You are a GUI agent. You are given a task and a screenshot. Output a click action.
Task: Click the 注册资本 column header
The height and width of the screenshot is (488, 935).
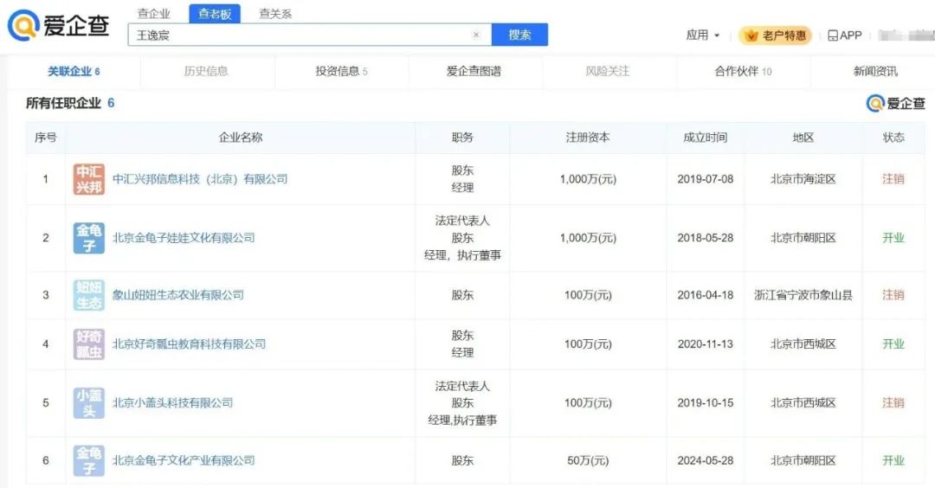coord(588,138)
